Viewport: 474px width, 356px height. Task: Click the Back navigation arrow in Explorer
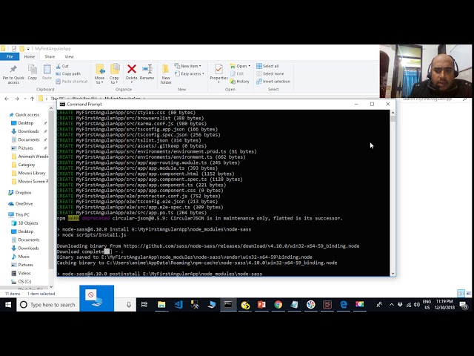click(x=7, y=99)
